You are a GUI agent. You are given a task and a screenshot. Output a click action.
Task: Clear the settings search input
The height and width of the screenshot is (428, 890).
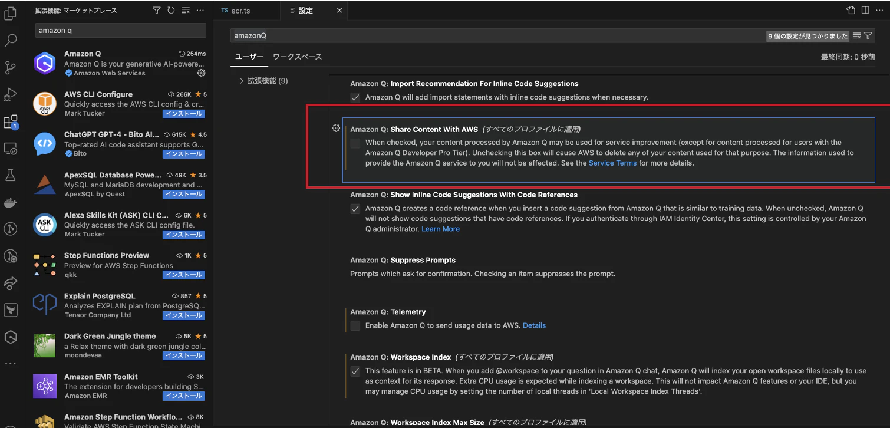(x=857, y=36)
